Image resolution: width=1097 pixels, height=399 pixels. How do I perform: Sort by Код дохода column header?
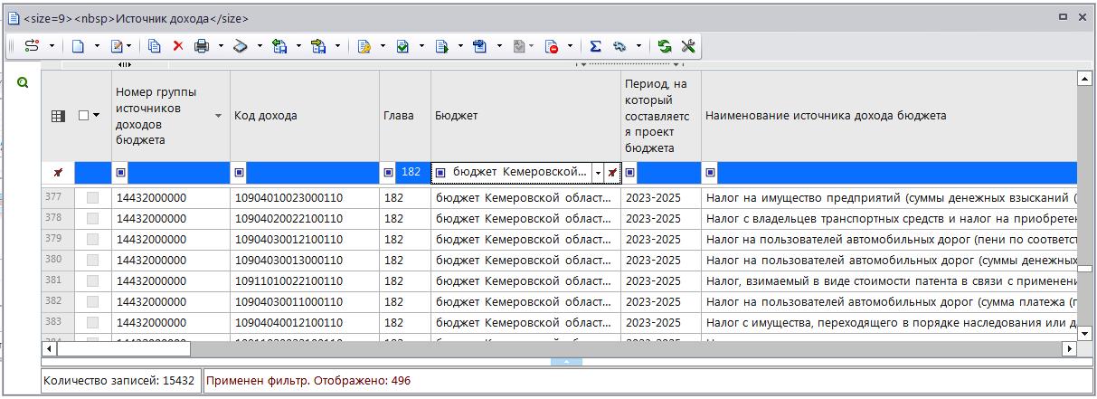[x=305, y=116]
